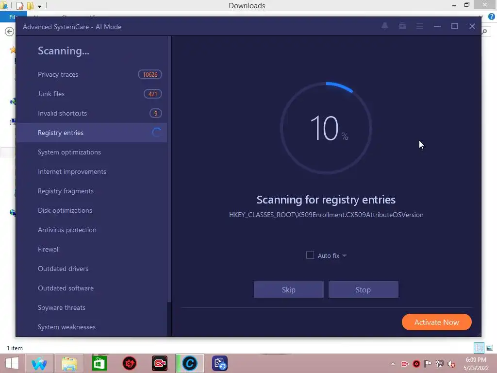The image size is (497, 373).
Task: Select Disk optimizations item
Action: point(91,210)
